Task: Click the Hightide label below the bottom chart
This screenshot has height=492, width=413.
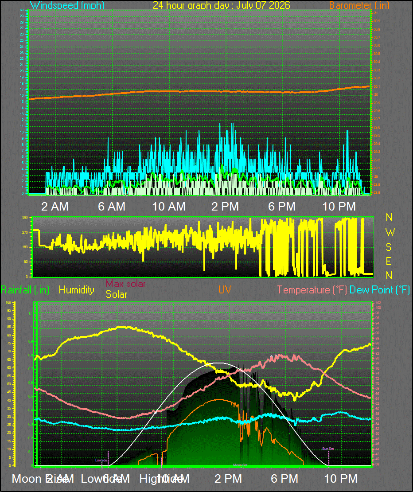Action: [x=161, y=479]
